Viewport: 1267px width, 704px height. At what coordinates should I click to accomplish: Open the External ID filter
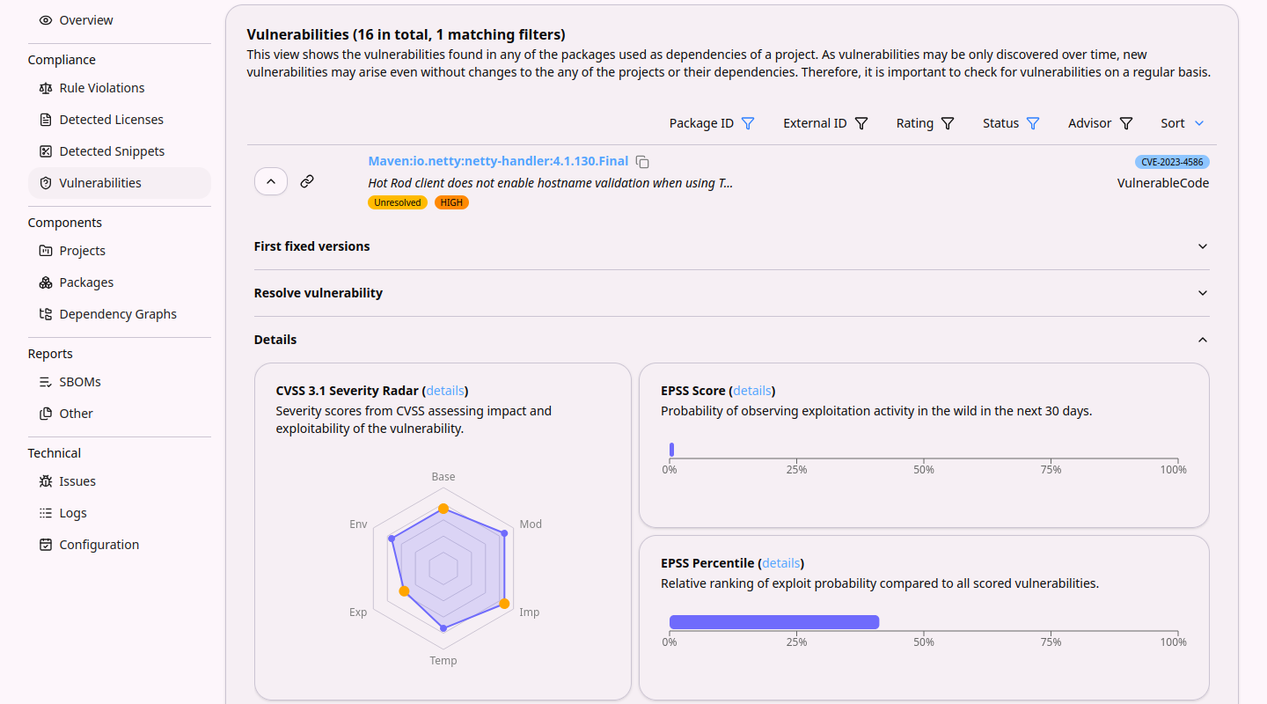click(861, 123)
